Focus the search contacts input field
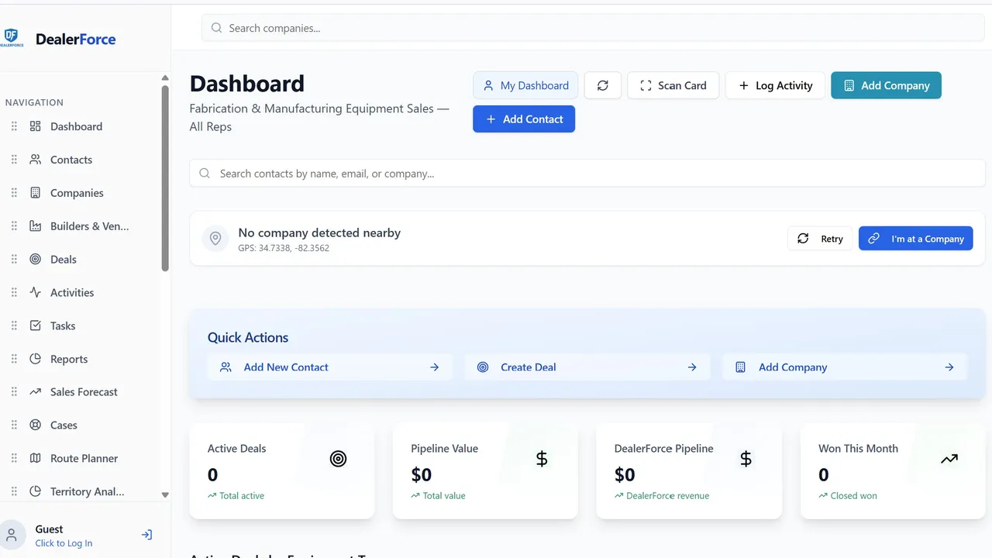Screen dimensions: 992x558 (587, 174)
